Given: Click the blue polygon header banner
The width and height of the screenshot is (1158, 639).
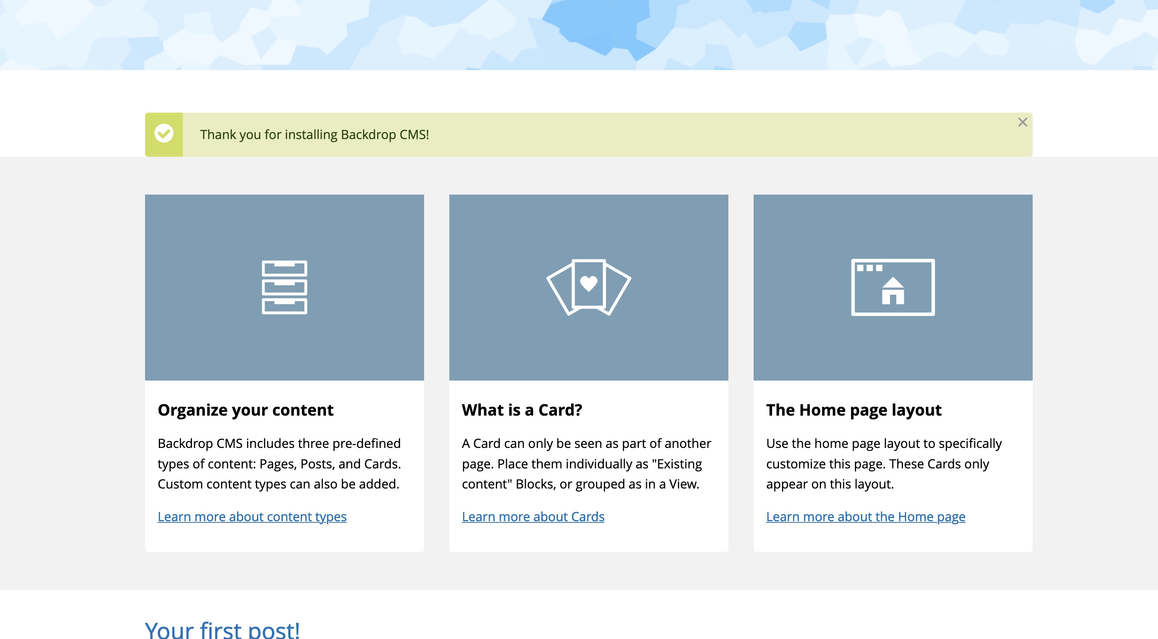Looking at the screenshot, I should coord(579,34).
